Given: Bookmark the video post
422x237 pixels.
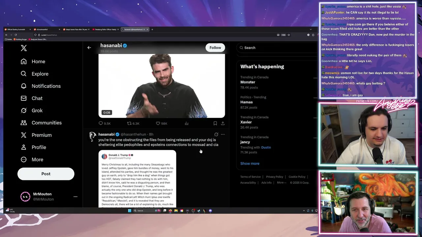Looking at the screenshot, I should [x=215, y=123].
